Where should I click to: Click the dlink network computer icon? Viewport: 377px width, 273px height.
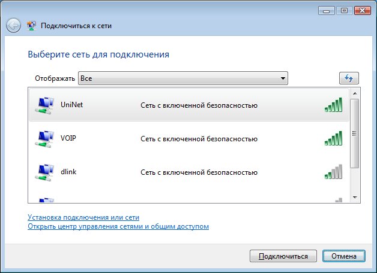(44, 172)
